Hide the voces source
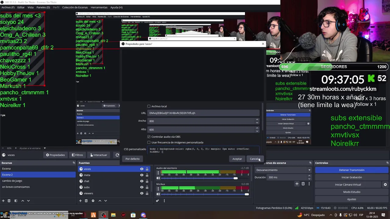The width and height of the screenshot is (390, 219). [x=142, y=169]
